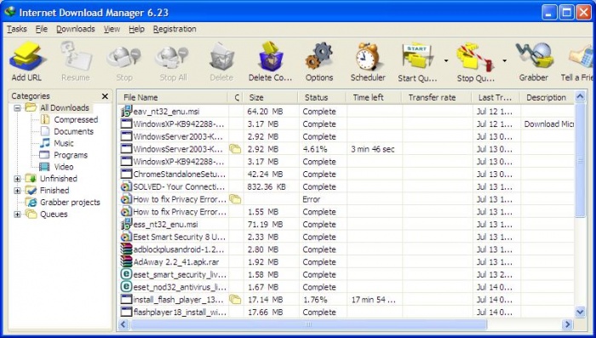Click the file icon of eav_nt32_enu.msi

[126, 112]
